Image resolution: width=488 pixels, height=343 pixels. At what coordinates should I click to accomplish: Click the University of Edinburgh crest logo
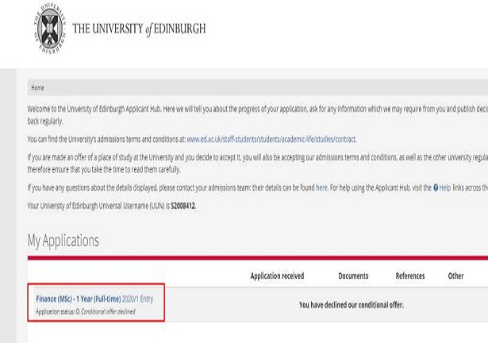tap(50, 28)
